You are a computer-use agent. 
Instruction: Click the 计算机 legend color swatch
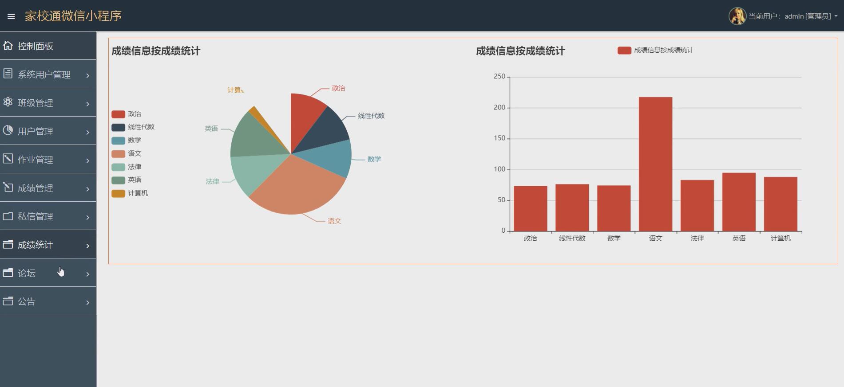(x=118, y=193)
